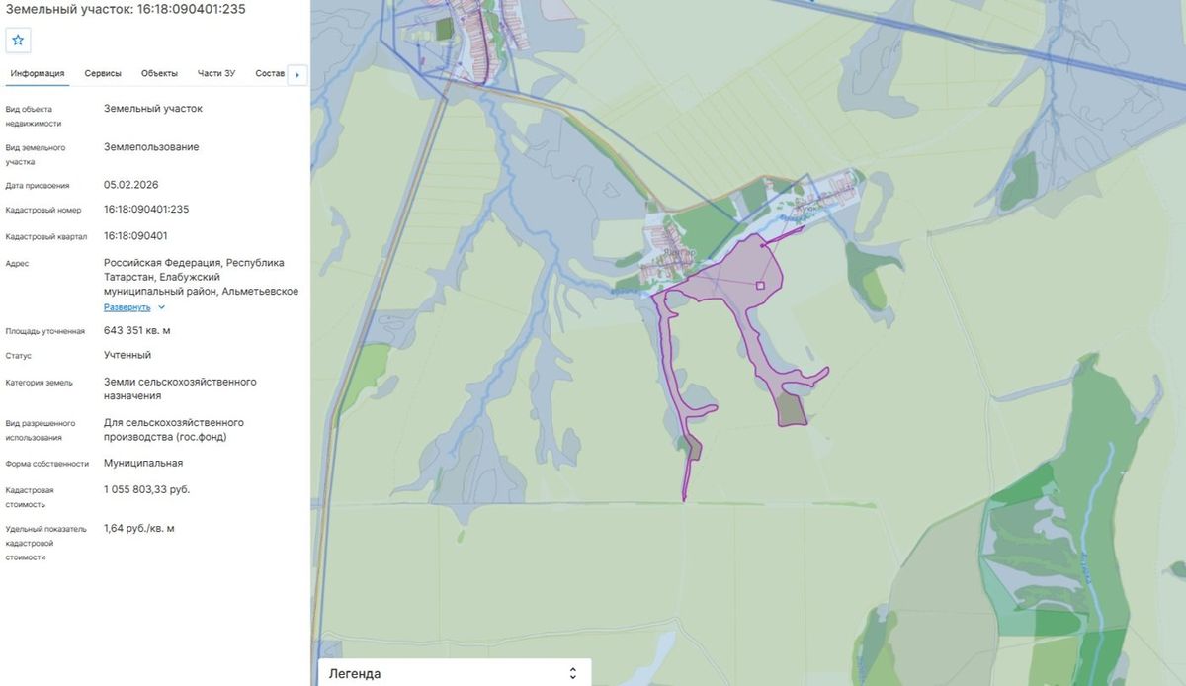Click the title Земельный участок: 16:18:090401:235

126,10
